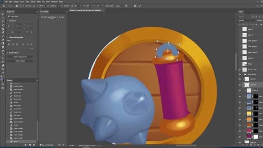Open the Tool Presets panel menu

click(x=67, y=12)
